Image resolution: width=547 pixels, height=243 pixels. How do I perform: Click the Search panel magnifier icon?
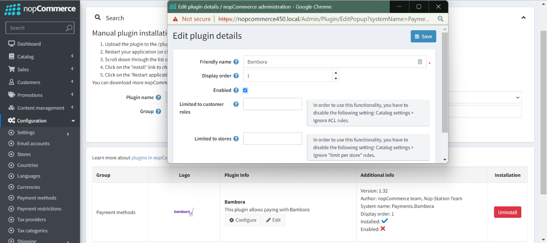click(x=98, y=18)
